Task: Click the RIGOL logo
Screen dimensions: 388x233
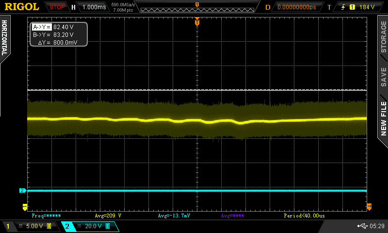Action: (x=21, y=7)
